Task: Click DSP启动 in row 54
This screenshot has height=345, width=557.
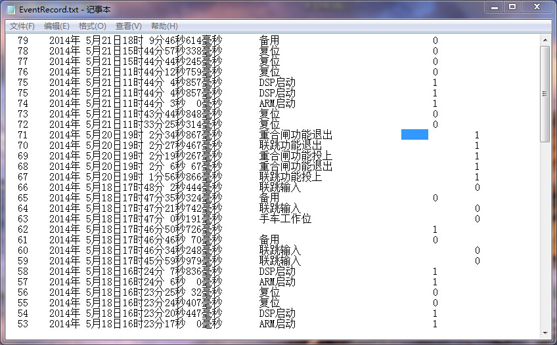Action: tap(277, 314)
